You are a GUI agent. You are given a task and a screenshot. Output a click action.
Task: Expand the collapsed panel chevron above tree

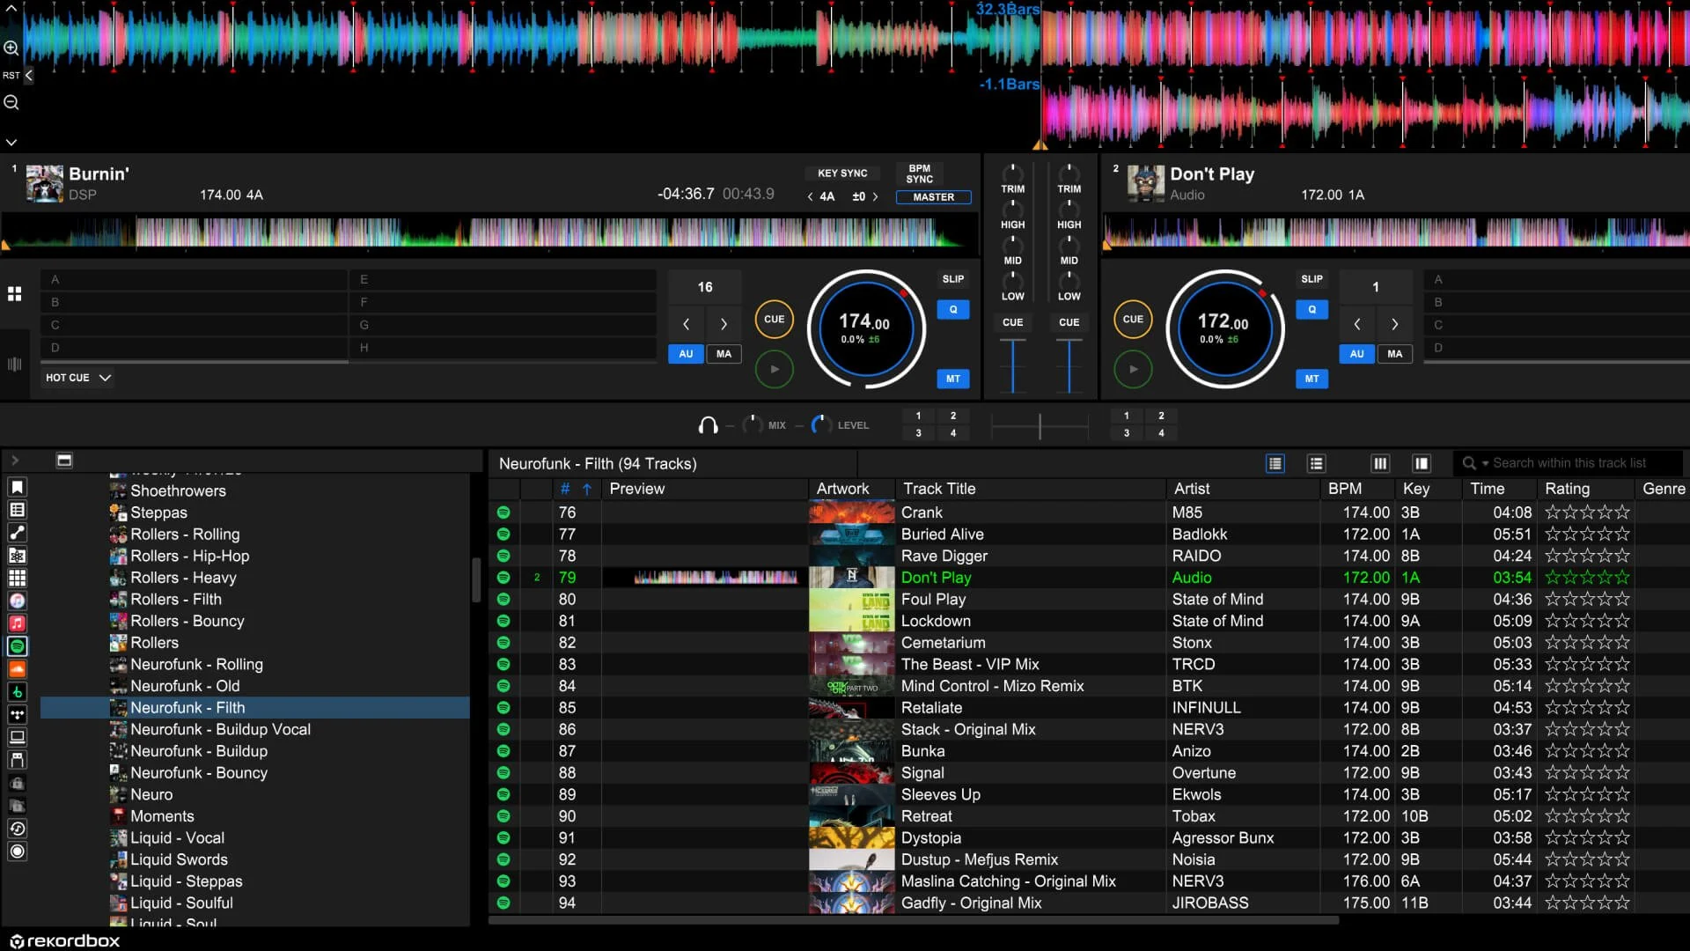(15, 461)
